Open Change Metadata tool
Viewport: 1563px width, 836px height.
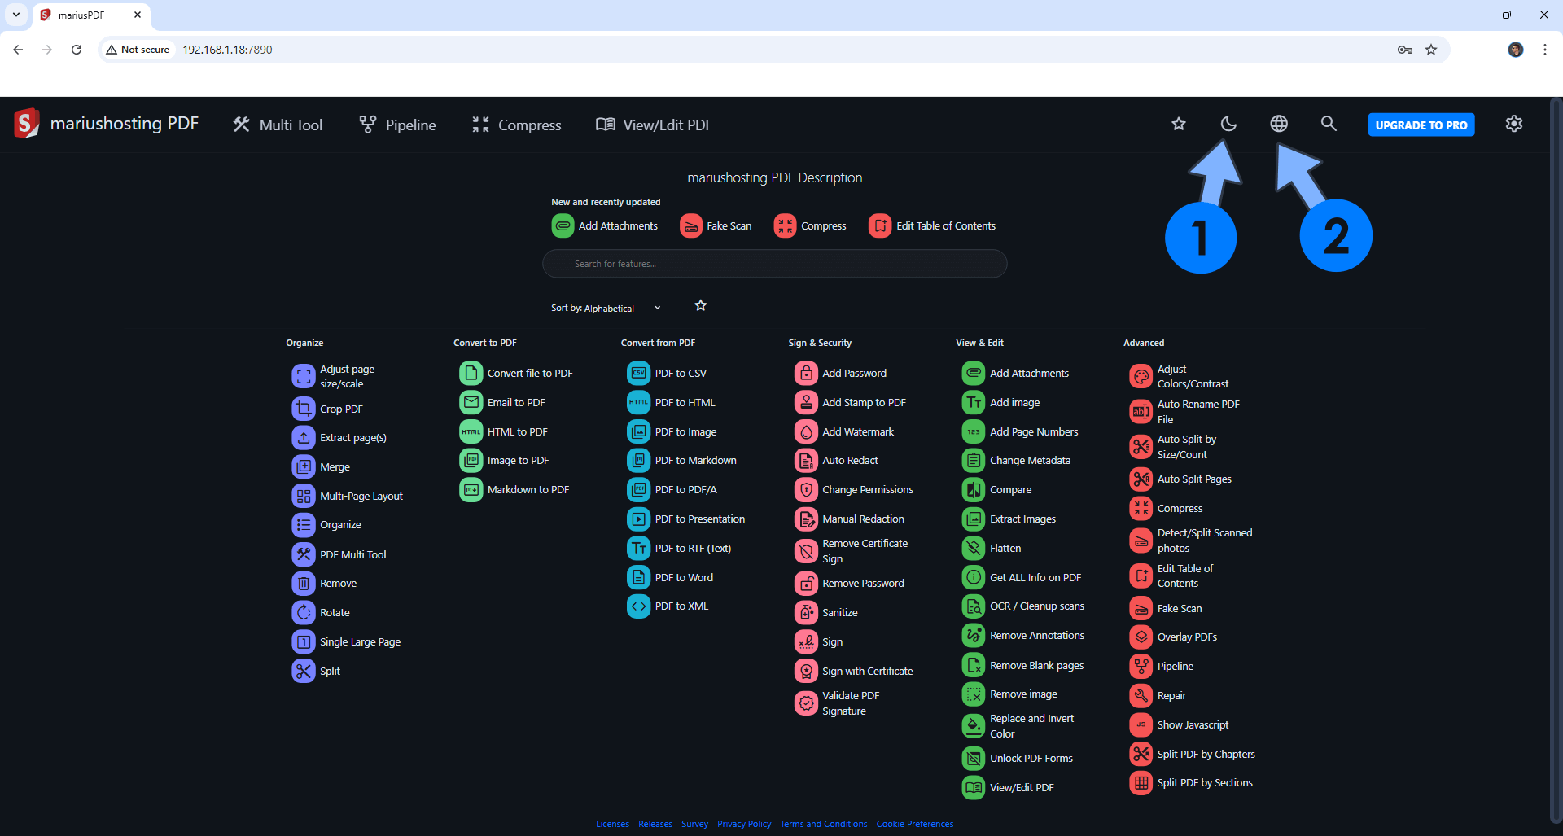point(1017,460)
